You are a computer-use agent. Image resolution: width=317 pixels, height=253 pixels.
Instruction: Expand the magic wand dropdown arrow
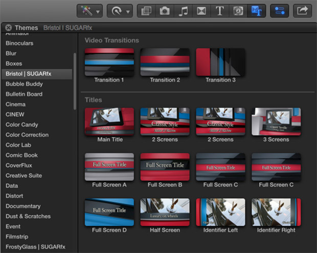pos(98,12)
